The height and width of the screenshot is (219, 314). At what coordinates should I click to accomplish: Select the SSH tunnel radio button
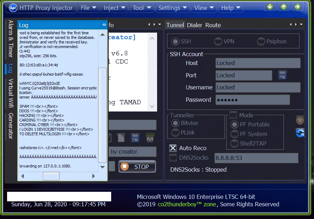(x=175, y=41)
